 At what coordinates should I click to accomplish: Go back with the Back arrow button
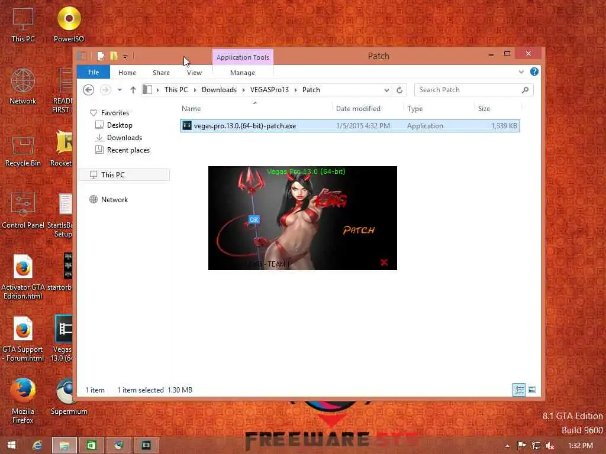click(x=89, y=90)
